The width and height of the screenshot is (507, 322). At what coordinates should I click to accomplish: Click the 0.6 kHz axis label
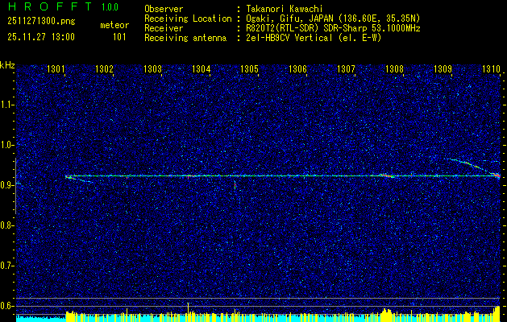coord(6,306)
